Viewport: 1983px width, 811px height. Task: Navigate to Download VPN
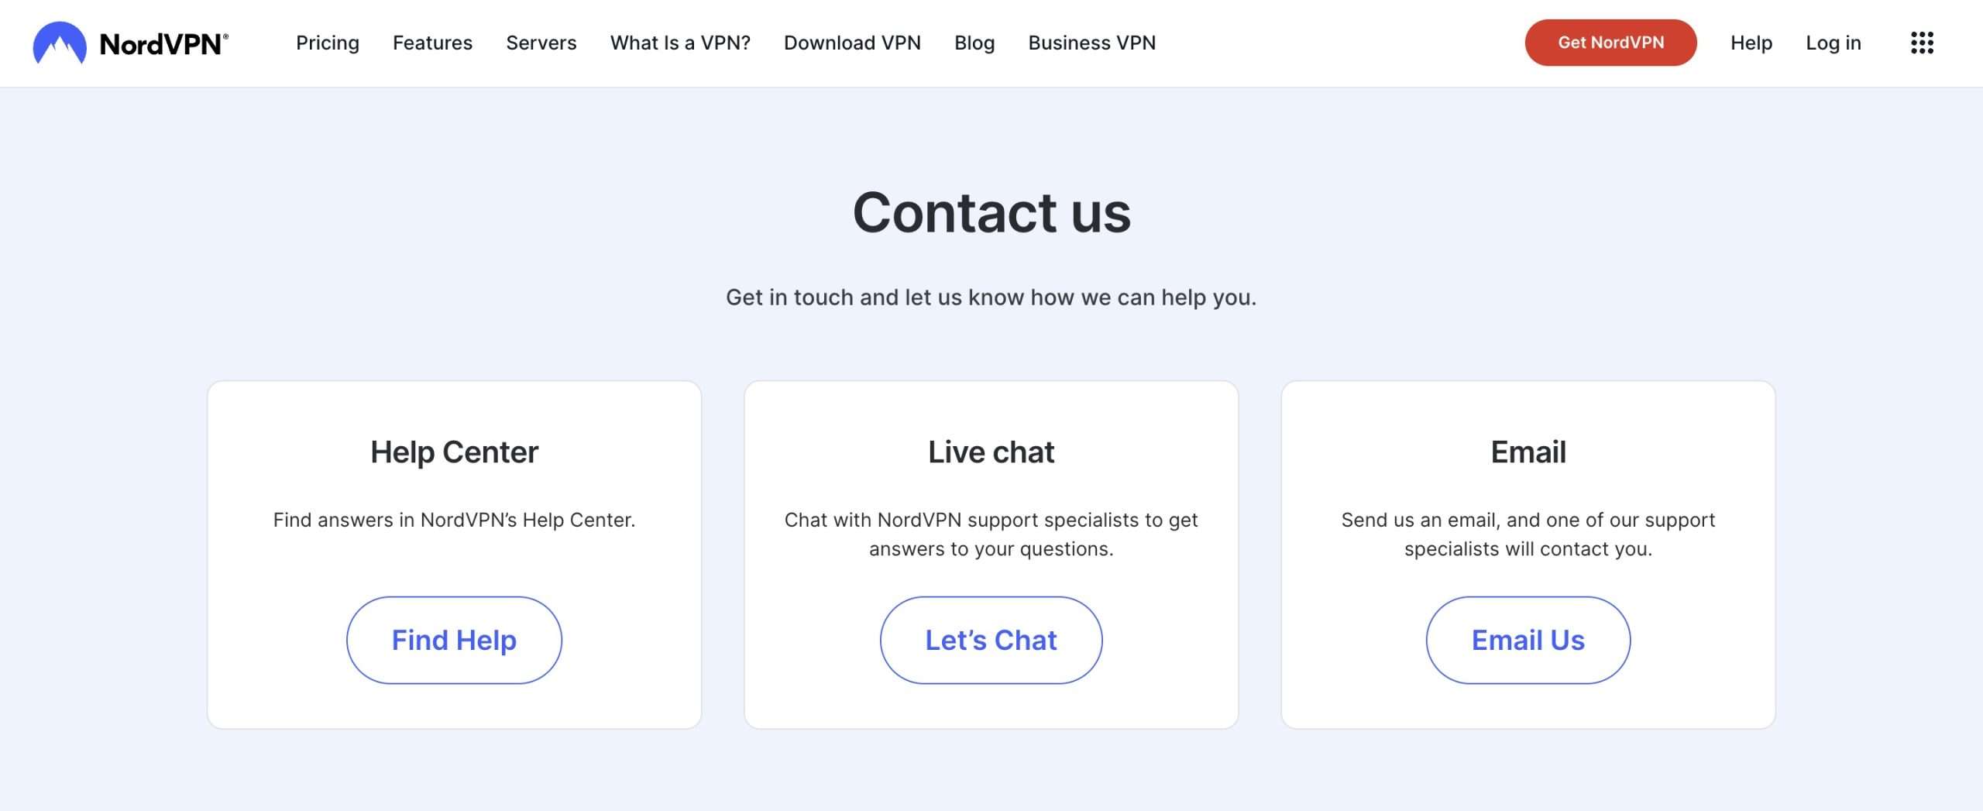click(852, 43)
